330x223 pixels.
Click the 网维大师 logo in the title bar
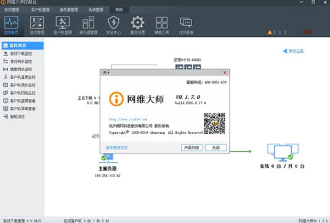click(3, 2)
